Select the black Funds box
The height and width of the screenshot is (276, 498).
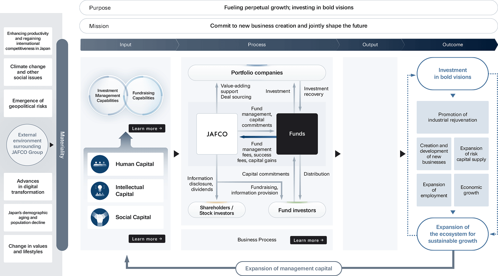[x=297, y=134]
